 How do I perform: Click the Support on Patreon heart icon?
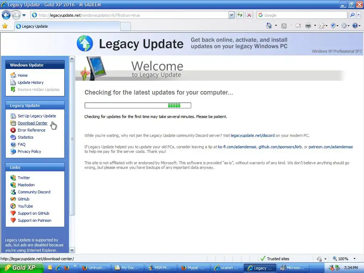click(13, 220)
